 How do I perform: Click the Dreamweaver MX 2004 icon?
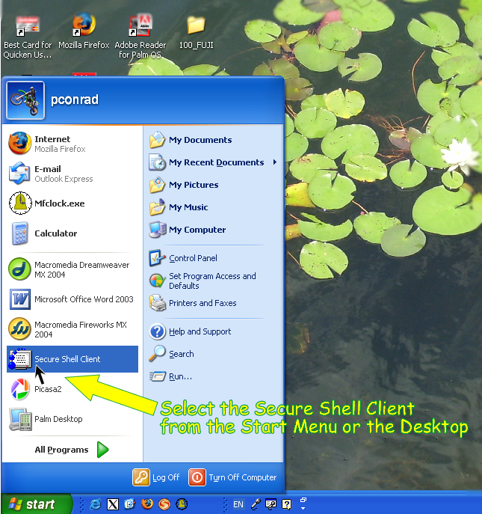click(x=19, y=269)
